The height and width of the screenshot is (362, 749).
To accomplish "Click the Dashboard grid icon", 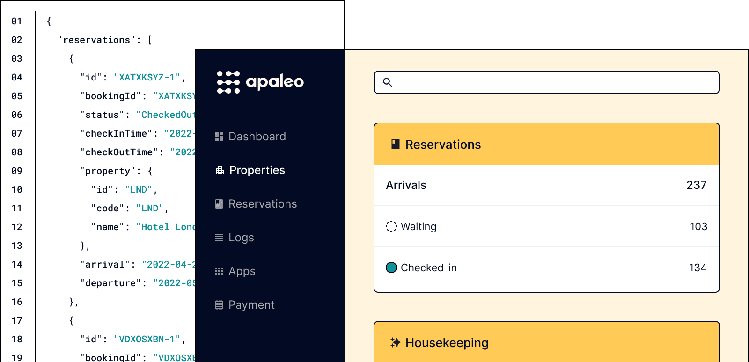I will (219, 137).
